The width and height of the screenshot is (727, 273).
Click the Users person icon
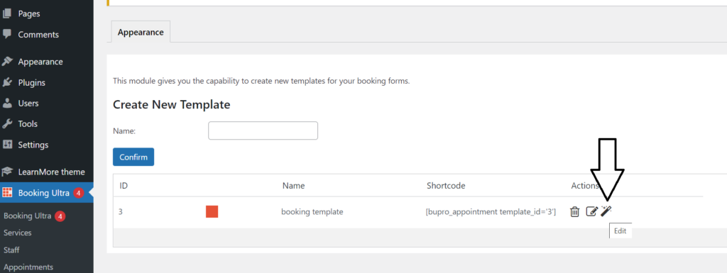tap(7, 104)
